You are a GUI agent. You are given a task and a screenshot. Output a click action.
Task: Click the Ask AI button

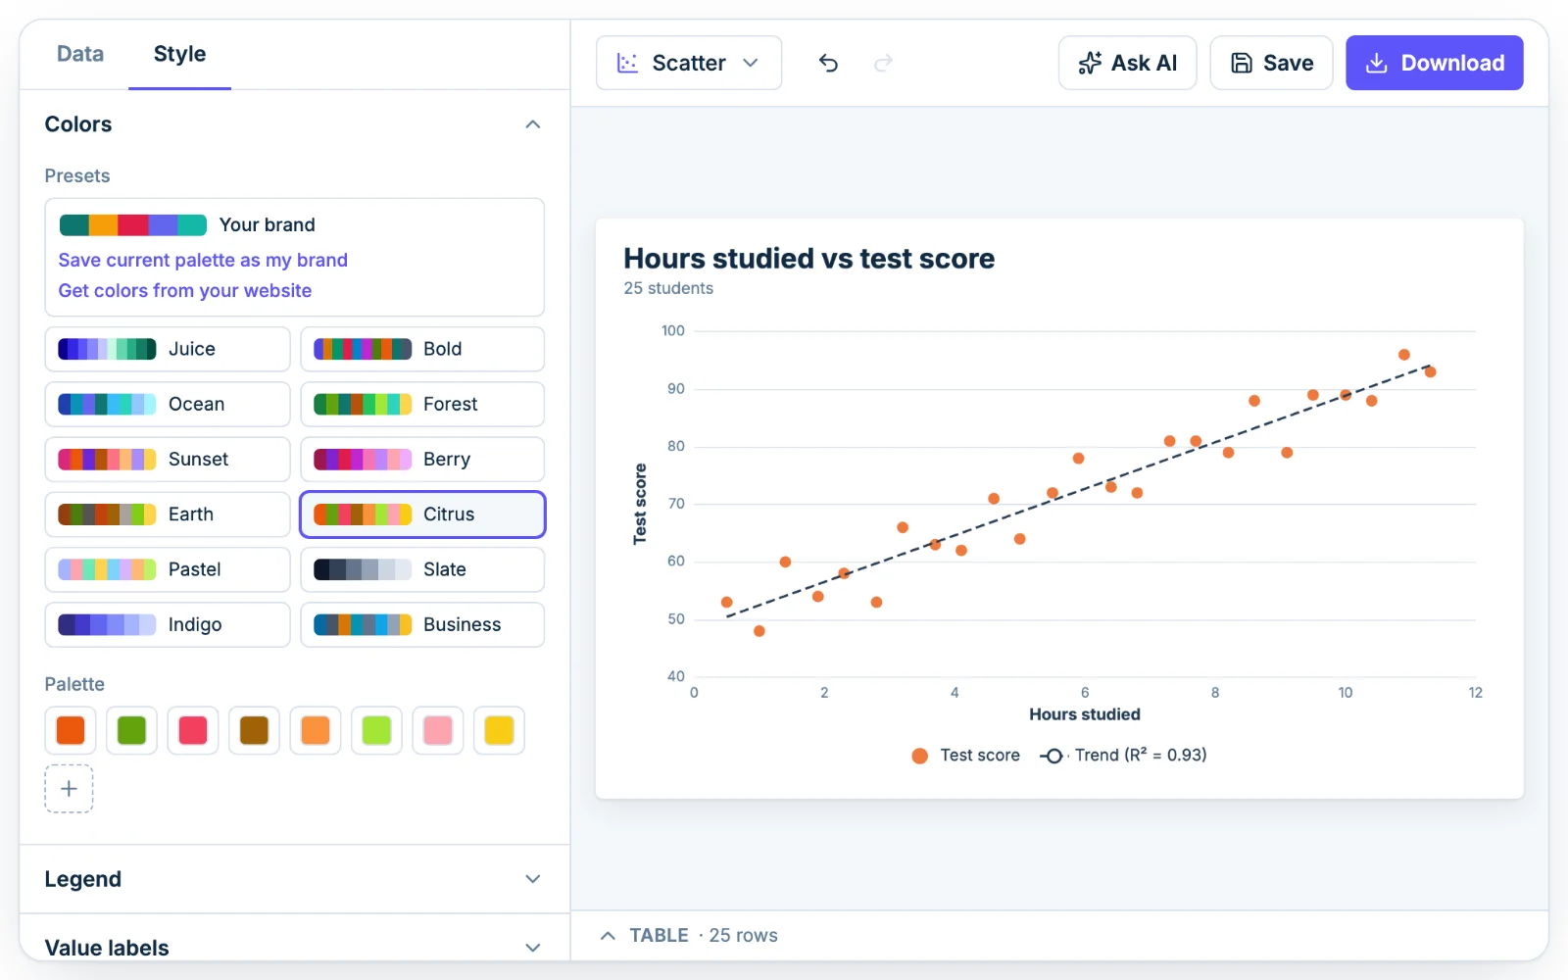[x=1127, y=63]
